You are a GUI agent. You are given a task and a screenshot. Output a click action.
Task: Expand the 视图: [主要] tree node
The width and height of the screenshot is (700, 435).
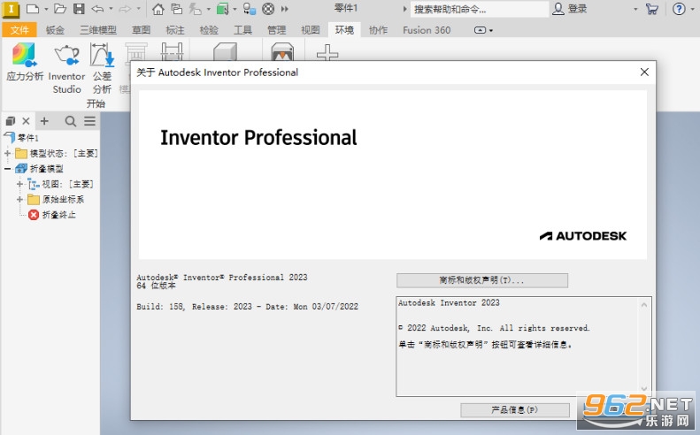pos(19,184)
